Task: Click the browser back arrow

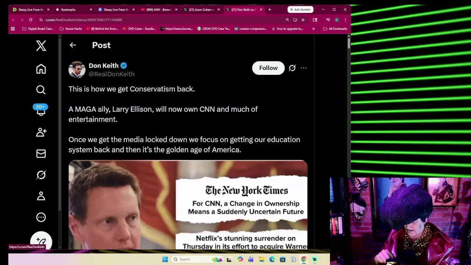Action: tap(13, 20)
